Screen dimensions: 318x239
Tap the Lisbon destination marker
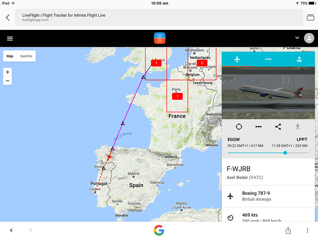[95, 192]
